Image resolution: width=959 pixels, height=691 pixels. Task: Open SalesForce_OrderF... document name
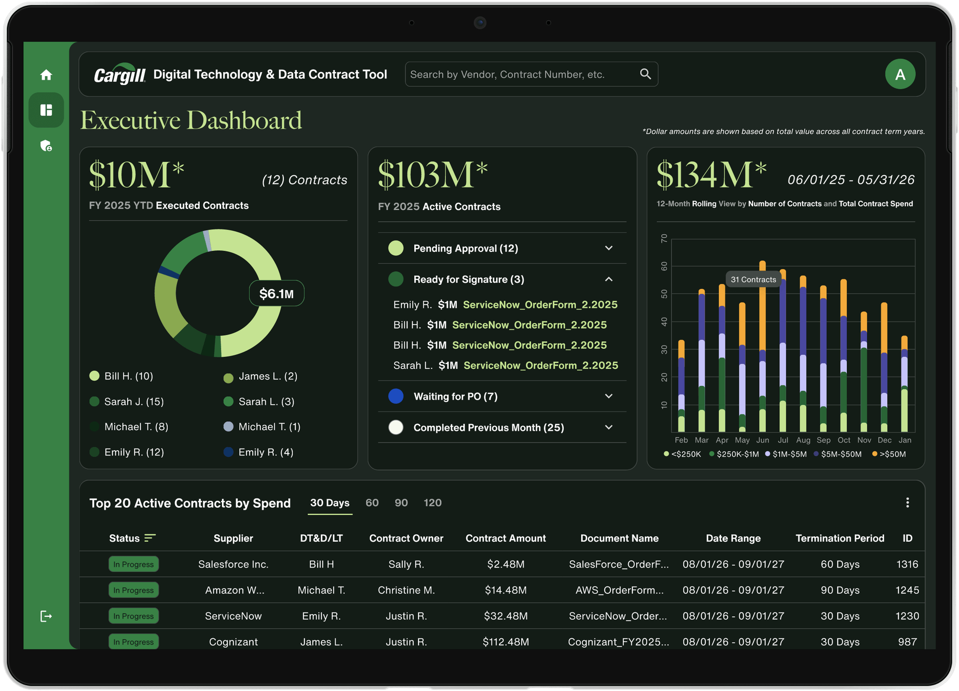point(619,564)
